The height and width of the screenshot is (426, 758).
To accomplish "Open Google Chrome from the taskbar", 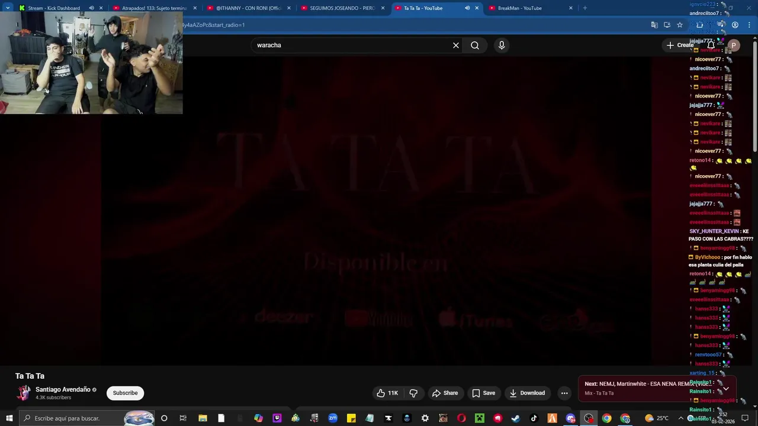I will 607,418.
